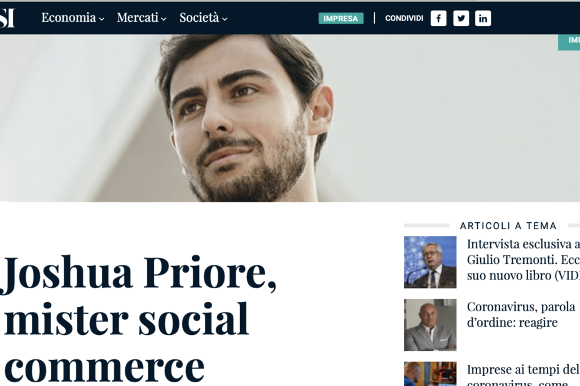Viewport: 580px width, 386px height.
Task: Share article on LinkedIn icon
Action: point(483,19)
